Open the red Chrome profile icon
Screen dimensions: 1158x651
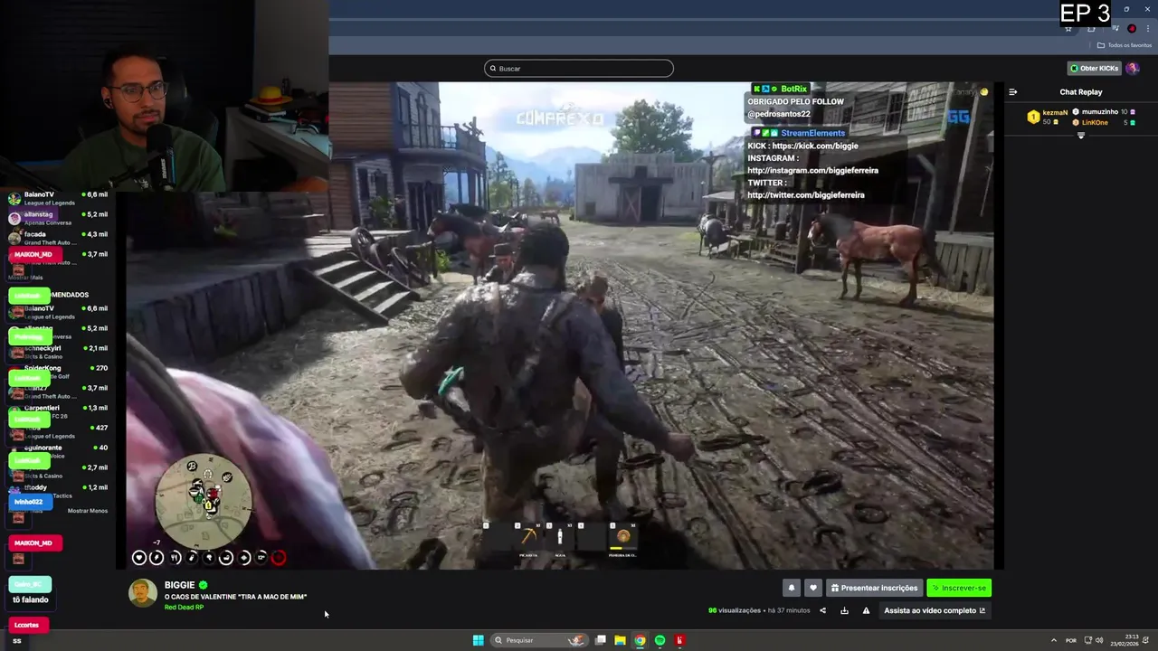point(1132,28)
